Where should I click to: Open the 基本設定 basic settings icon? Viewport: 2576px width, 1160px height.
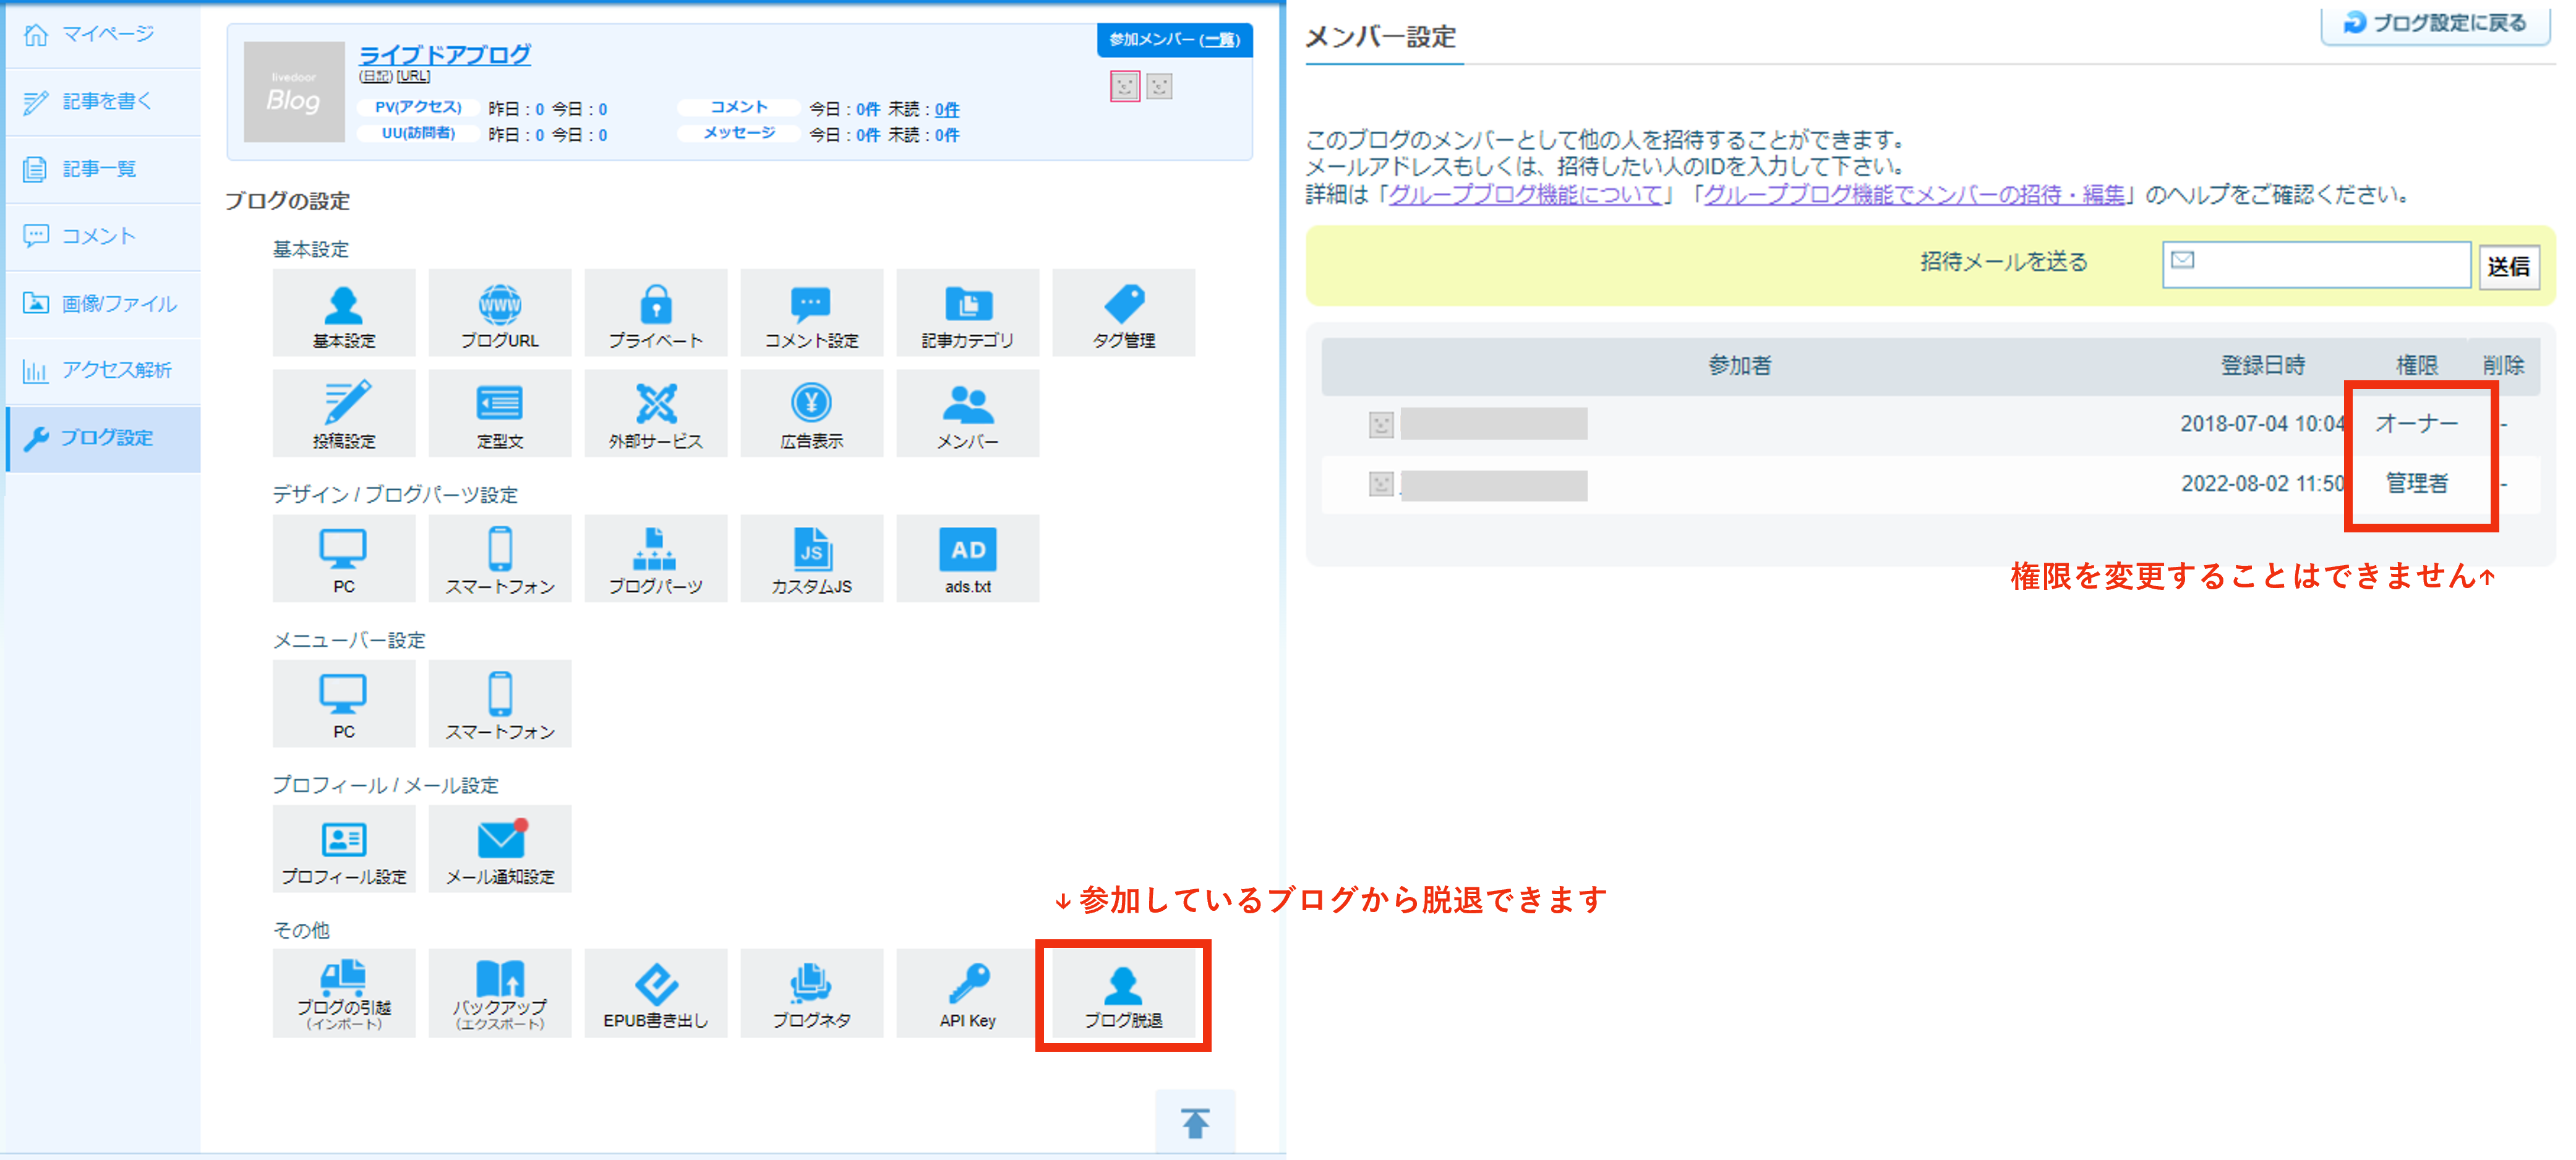pos(343,313)
